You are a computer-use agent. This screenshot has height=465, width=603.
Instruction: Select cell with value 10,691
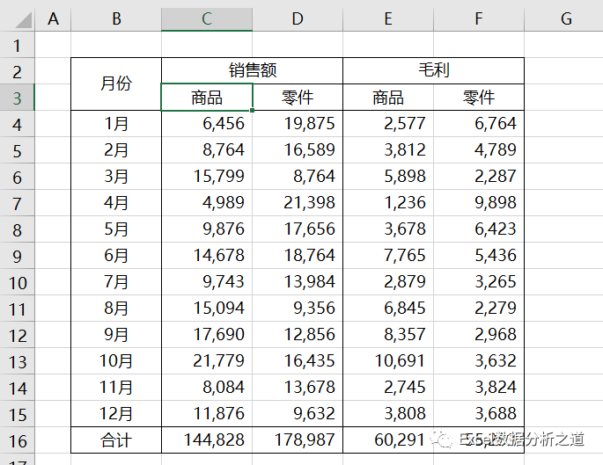click(388, 361)
